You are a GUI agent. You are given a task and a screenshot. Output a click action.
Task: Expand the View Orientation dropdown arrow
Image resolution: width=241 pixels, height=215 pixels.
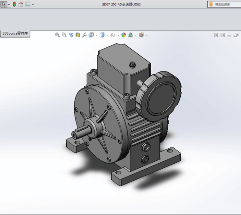pyautogui.click(x=96, y=35)
